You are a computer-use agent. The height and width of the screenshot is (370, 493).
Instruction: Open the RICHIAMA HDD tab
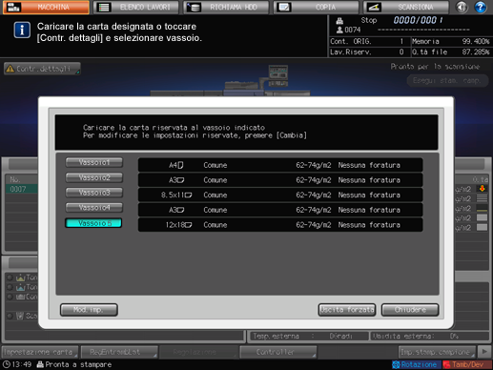tap(226, 8)
